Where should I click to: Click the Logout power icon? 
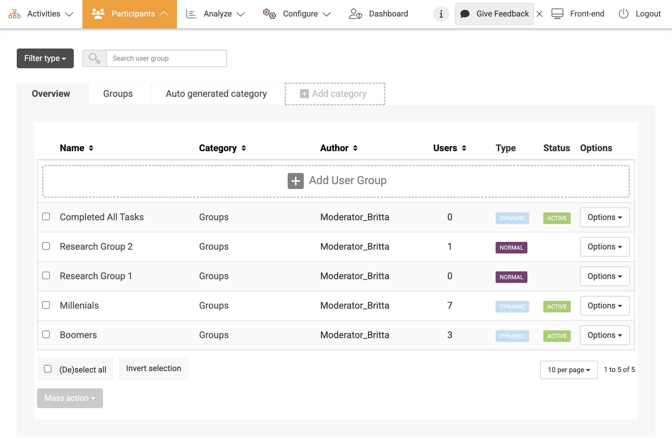(623, 14)
